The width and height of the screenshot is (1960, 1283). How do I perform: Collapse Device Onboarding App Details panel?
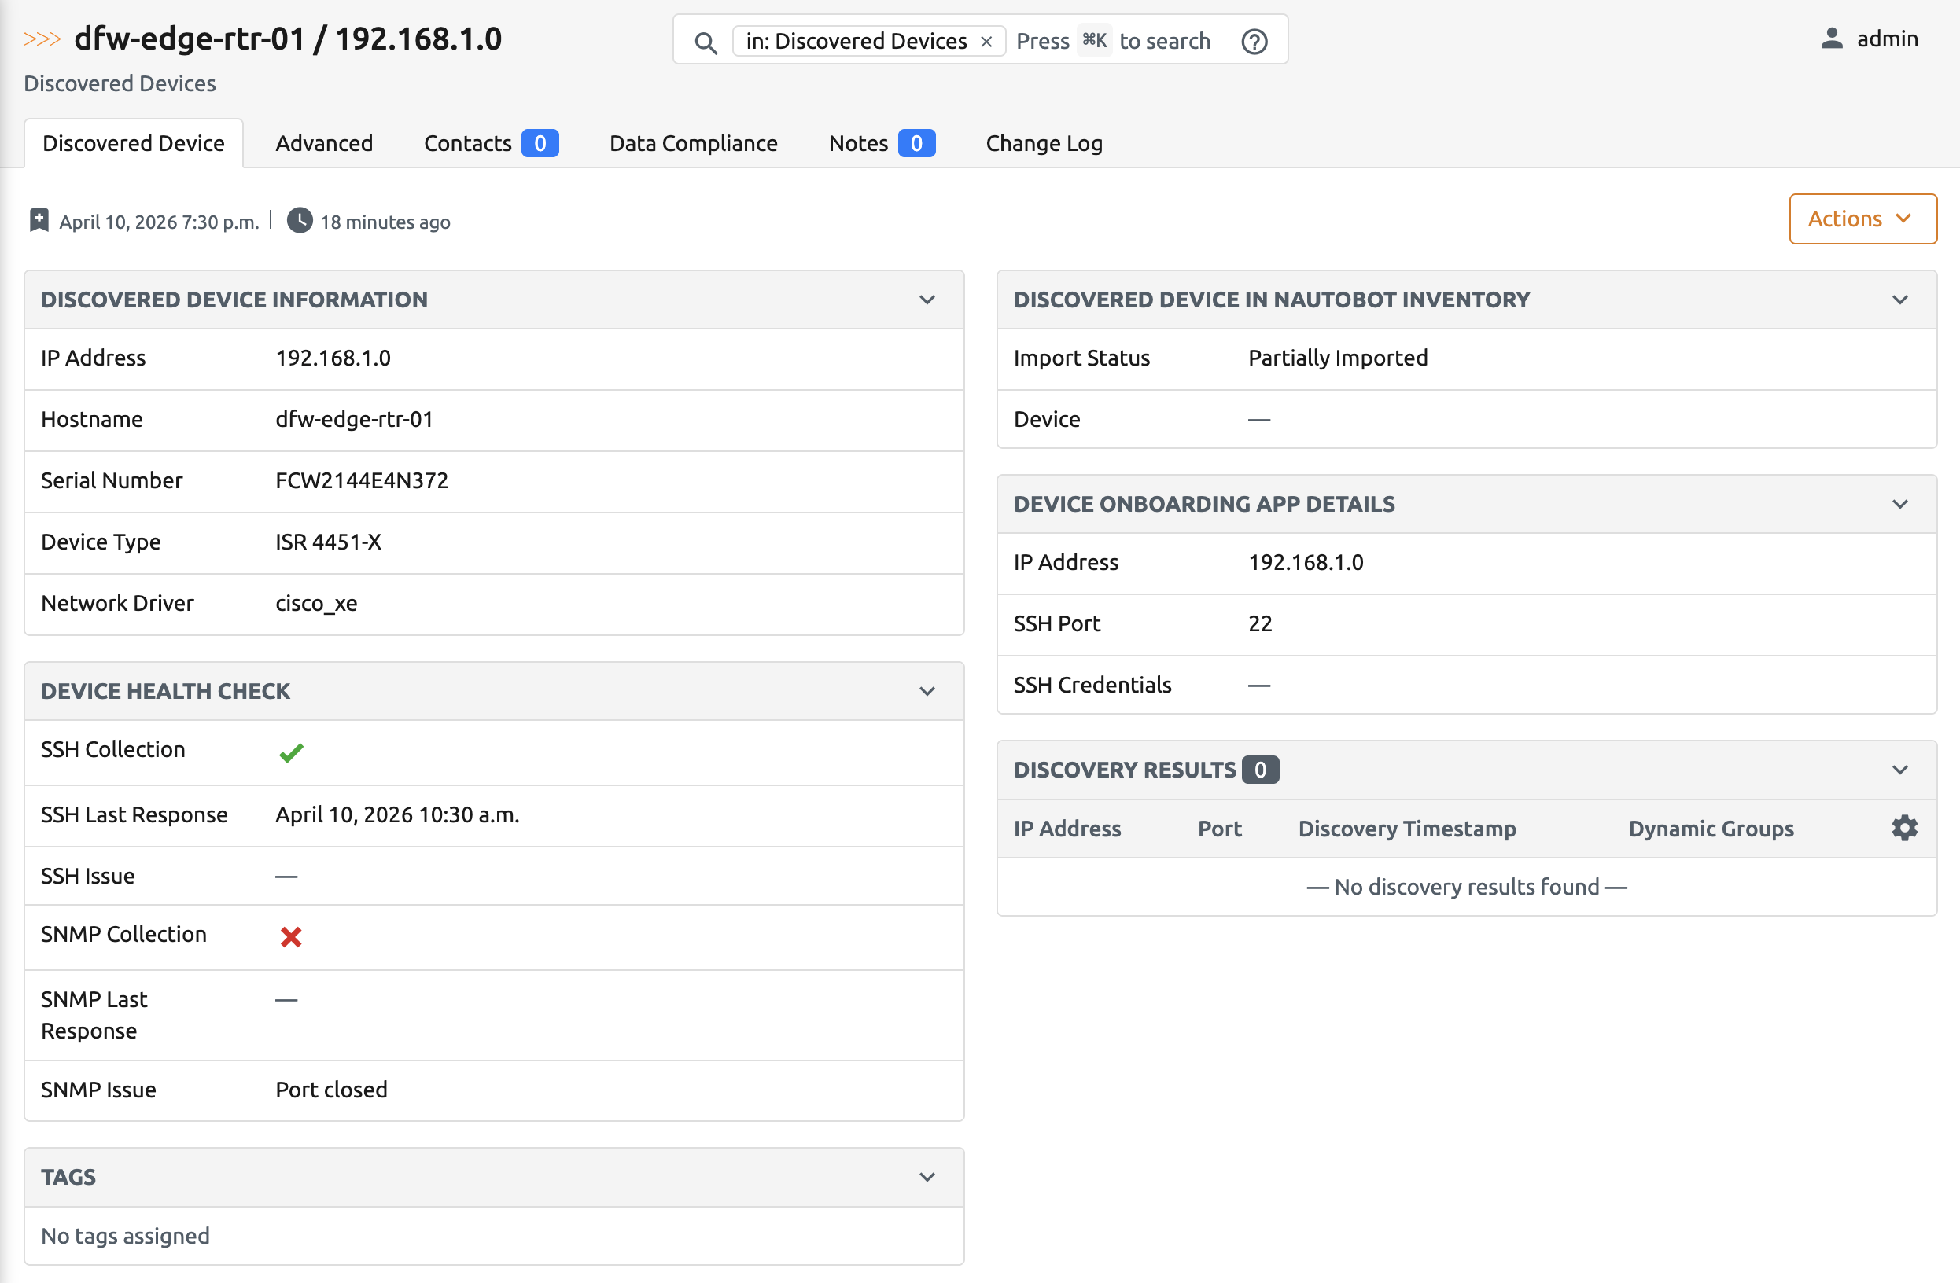[1899, 504]
